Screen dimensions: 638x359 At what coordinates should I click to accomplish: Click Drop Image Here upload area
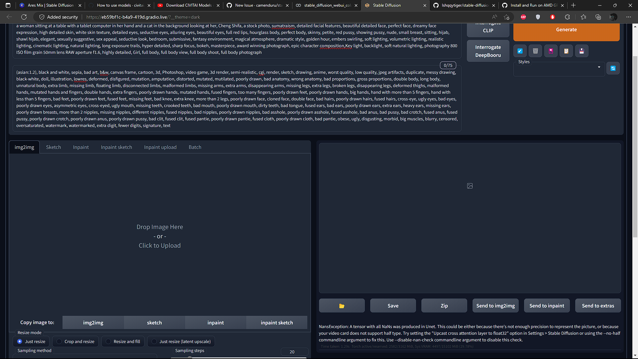159,236
